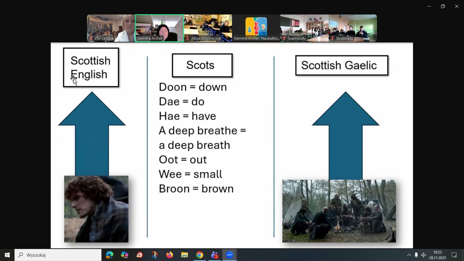The height and width of the screenshot is (261, 464).
Task: Select the Grudziądz participant video tile
Action: pos(353,28)
